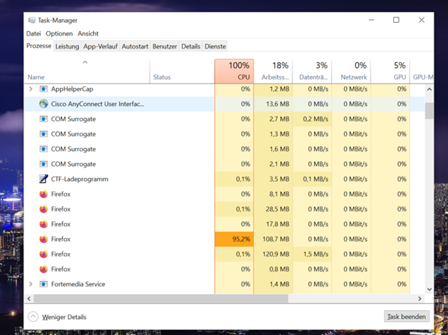
Task: Expand the AppHelperCap process group
Action: point(30,89)
